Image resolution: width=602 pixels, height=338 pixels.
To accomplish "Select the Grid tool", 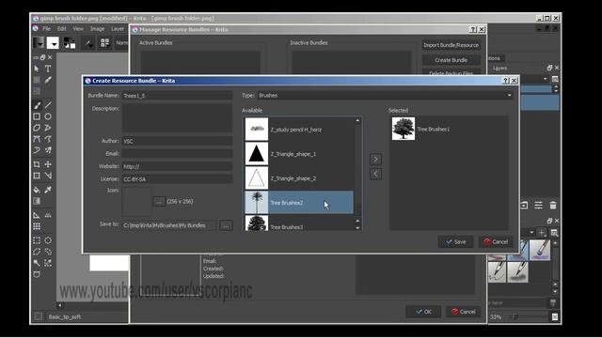I will (37, 226).
